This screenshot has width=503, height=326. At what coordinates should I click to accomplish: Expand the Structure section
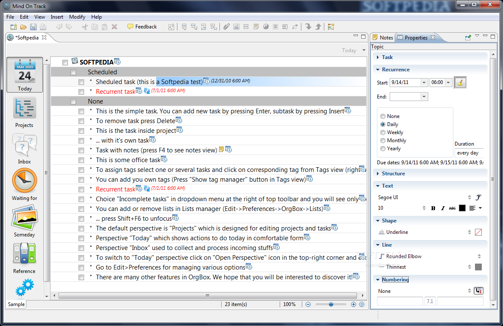click(x=378, y=174)
